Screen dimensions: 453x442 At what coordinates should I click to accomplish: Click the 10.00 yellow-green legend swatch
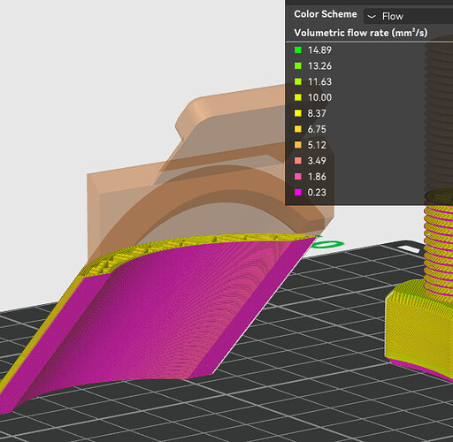click(x=298, y=97)
